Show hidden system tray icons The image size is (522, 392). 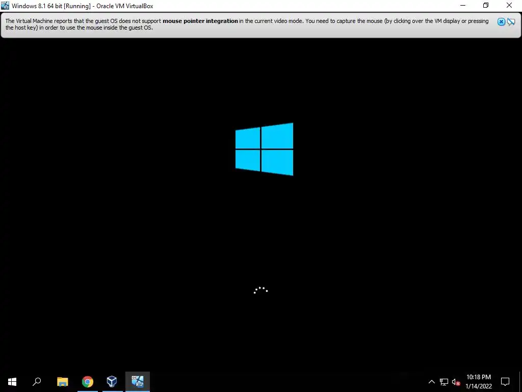point(431,382)
